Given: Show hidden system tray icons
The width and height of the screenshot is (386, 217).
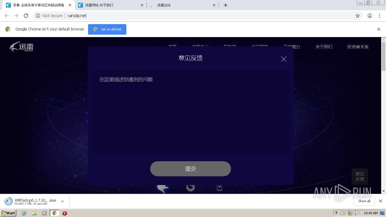Looking at the screenshot, I should pyautogui.click(x=336, y=213).
